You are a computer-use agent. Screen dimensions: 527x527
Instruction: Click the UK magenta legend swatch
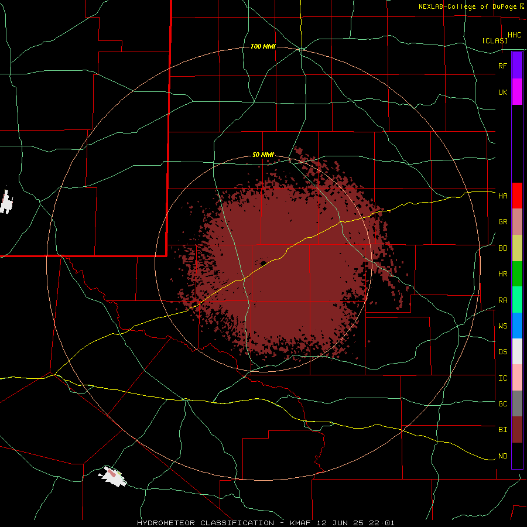pyautogui.click(x=517, y=92)
